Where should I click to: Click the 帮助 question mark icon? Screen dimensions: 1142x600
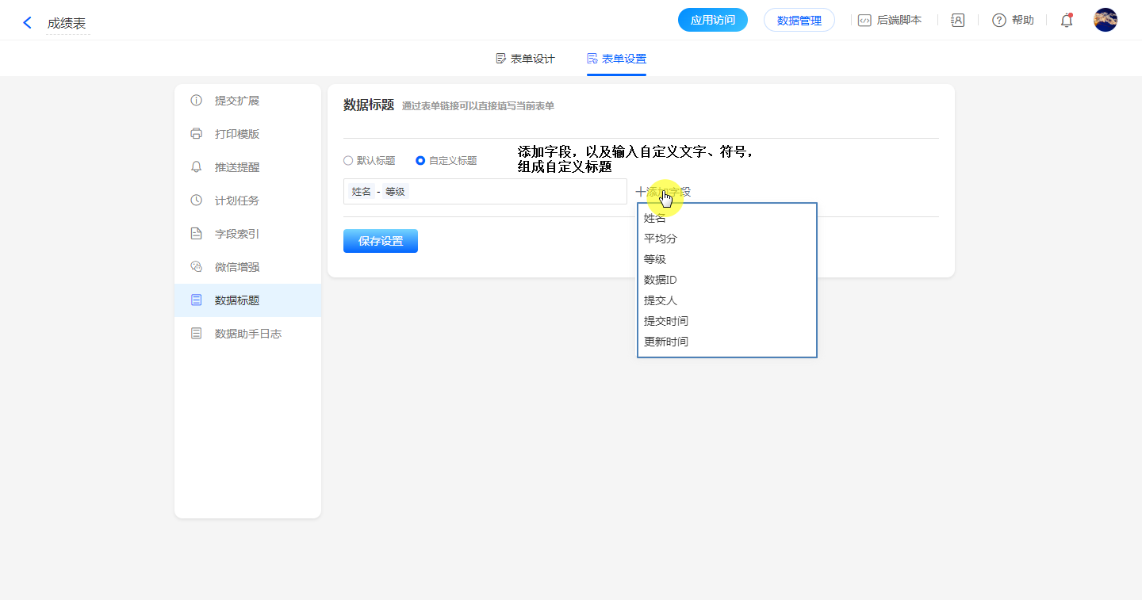[x=999, y=21]
